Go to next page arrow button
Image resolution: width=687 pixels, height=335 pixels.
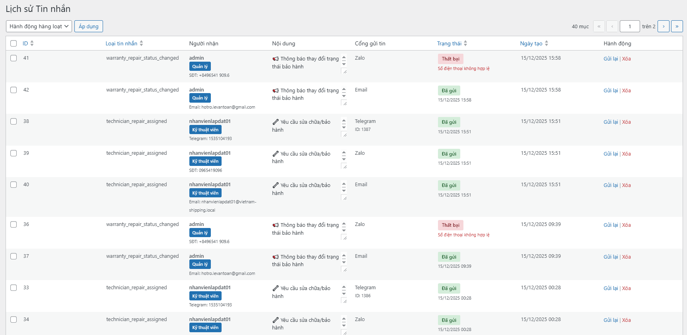(x=663, y=26)
